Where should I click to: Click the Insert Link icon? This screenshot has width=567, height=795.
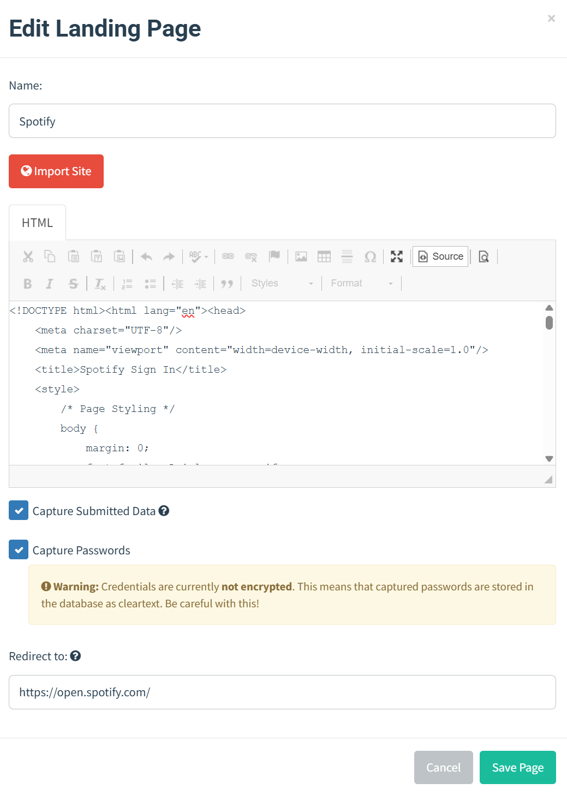click(x=228, y=256)
